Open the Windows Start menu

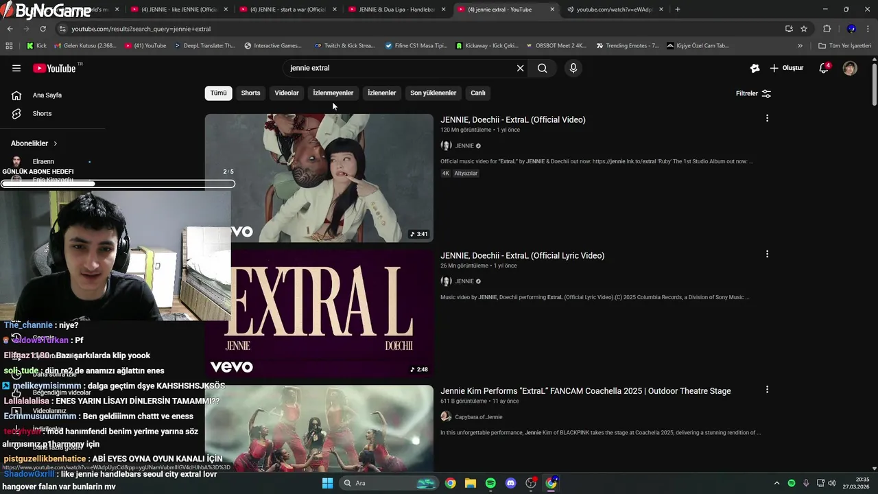point(327,483)
